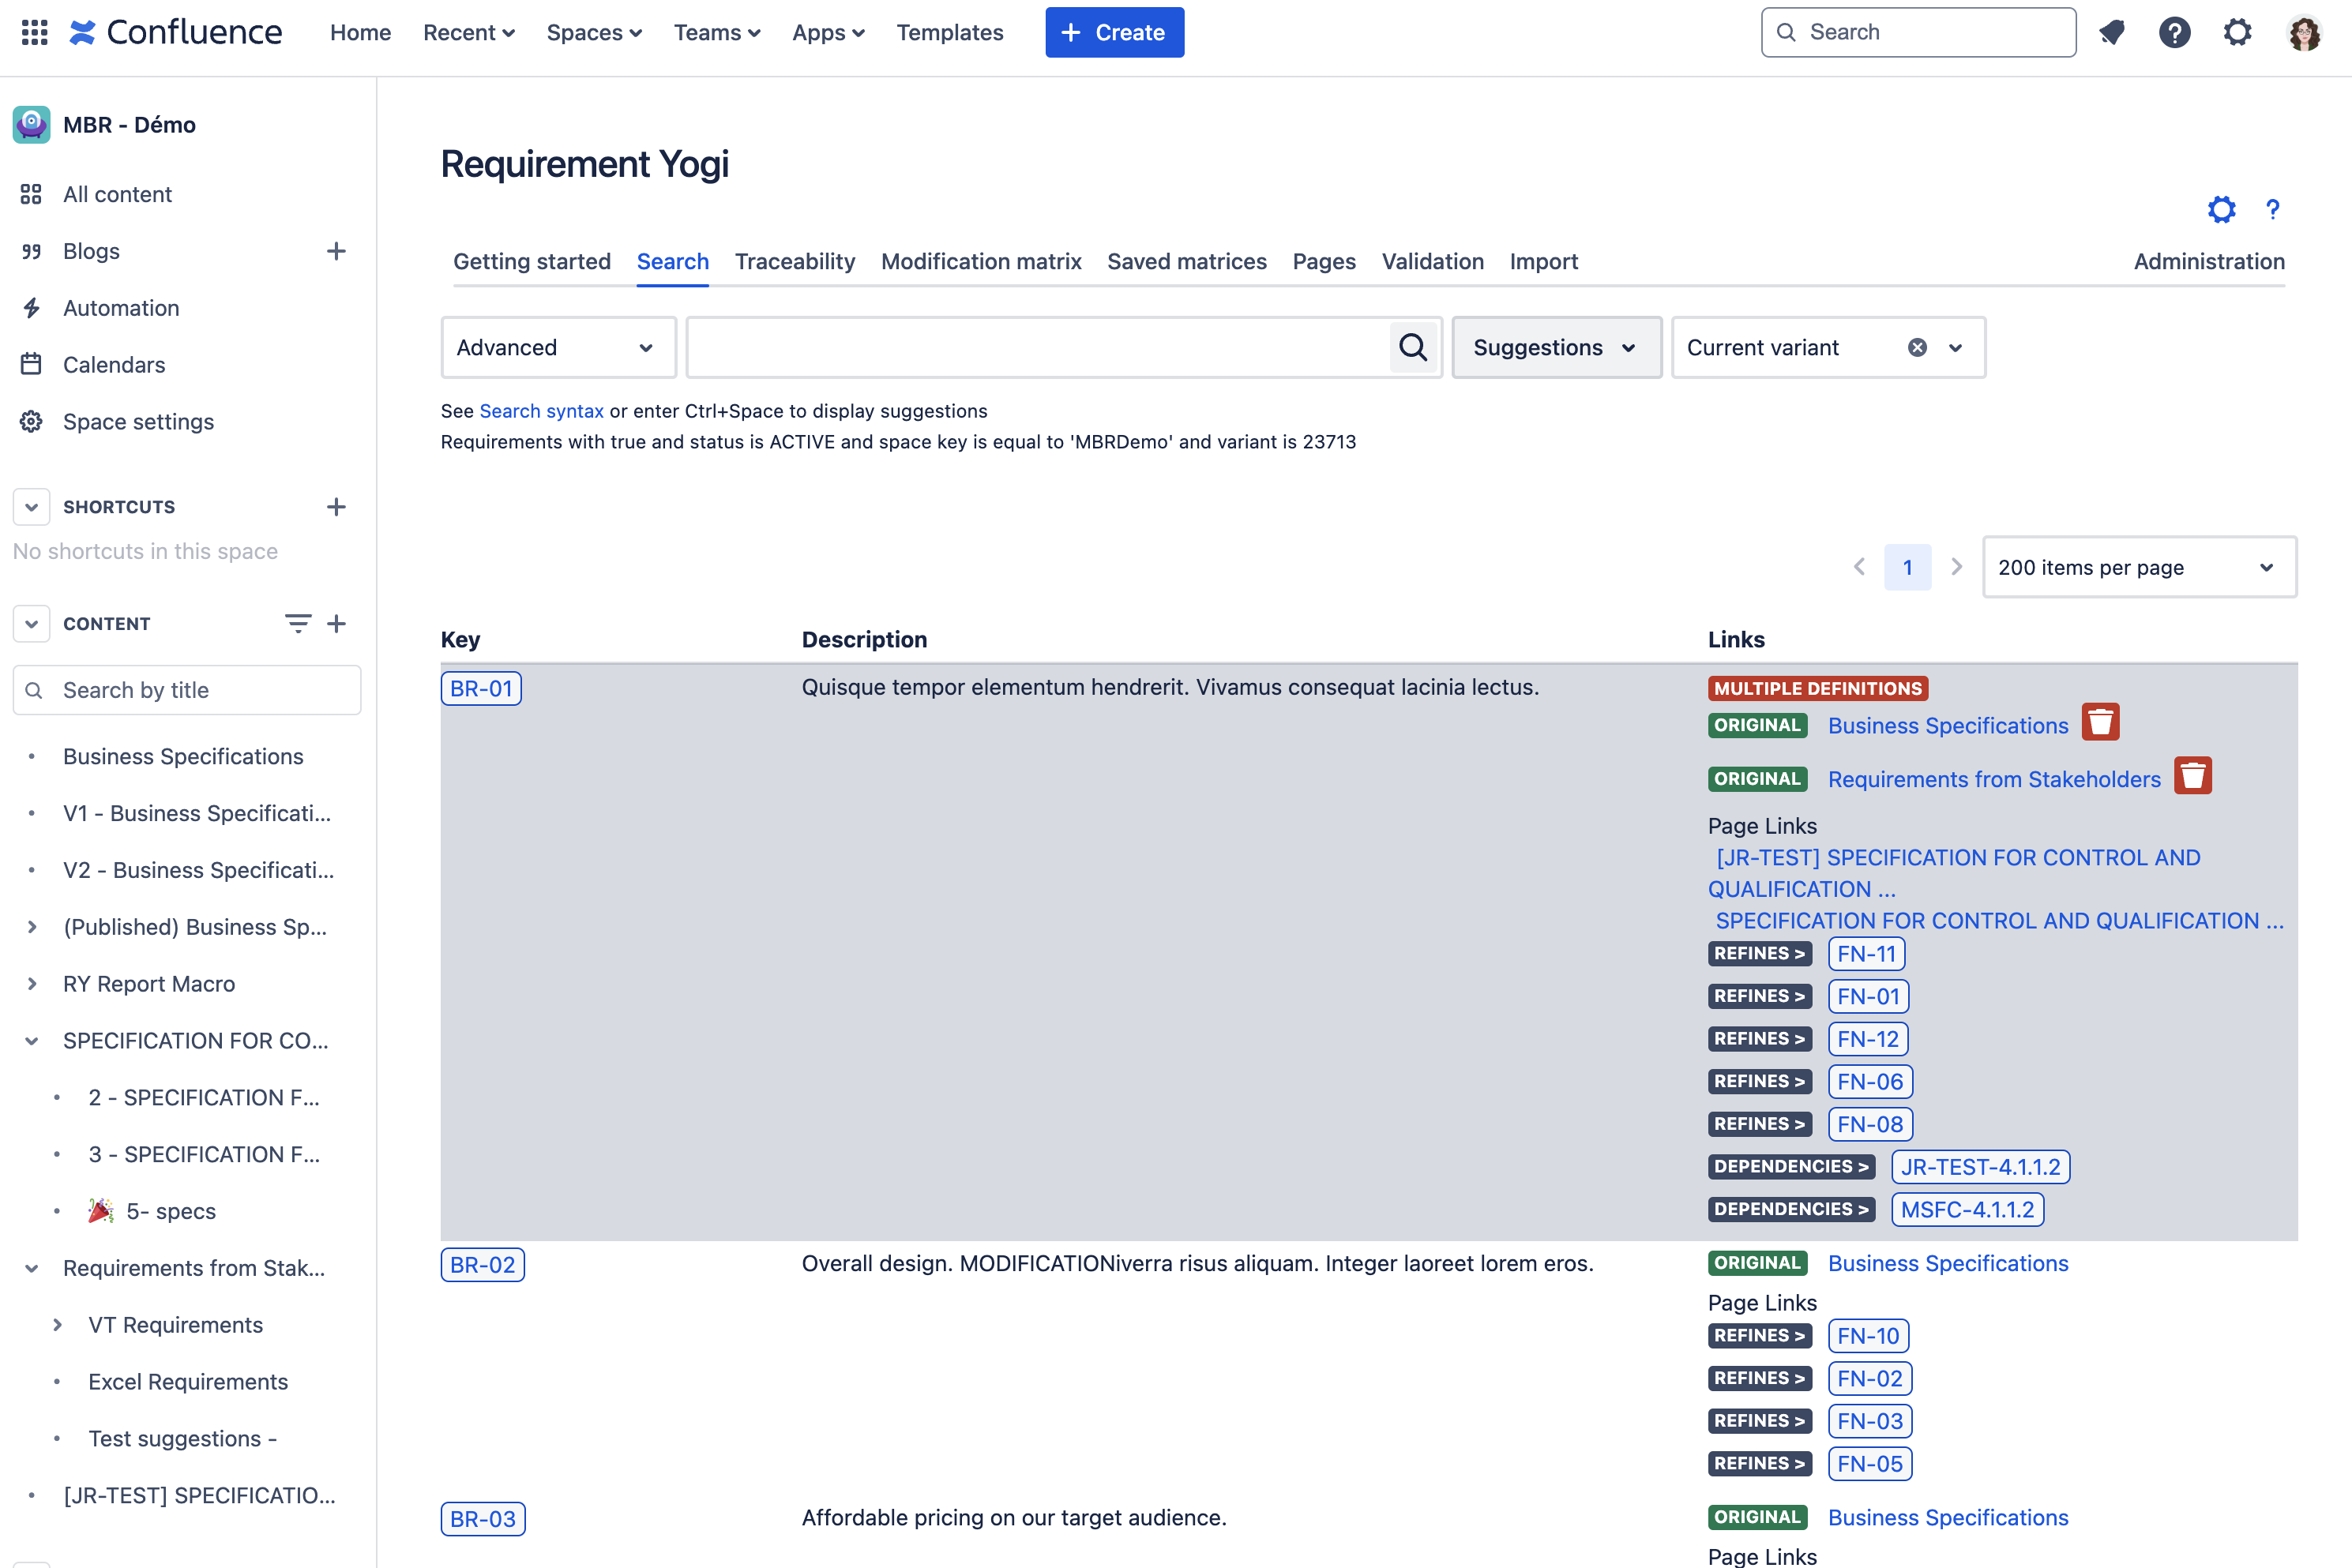The height and width of the screenshot is (1568, 2352).
Task: Click the Requirement Yogi help question mark
Action: click(x=2272, y=210)
